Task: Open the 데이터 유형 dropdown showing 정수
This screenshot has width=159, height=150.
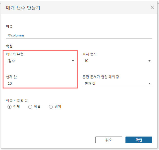Action: pos(41,61)
